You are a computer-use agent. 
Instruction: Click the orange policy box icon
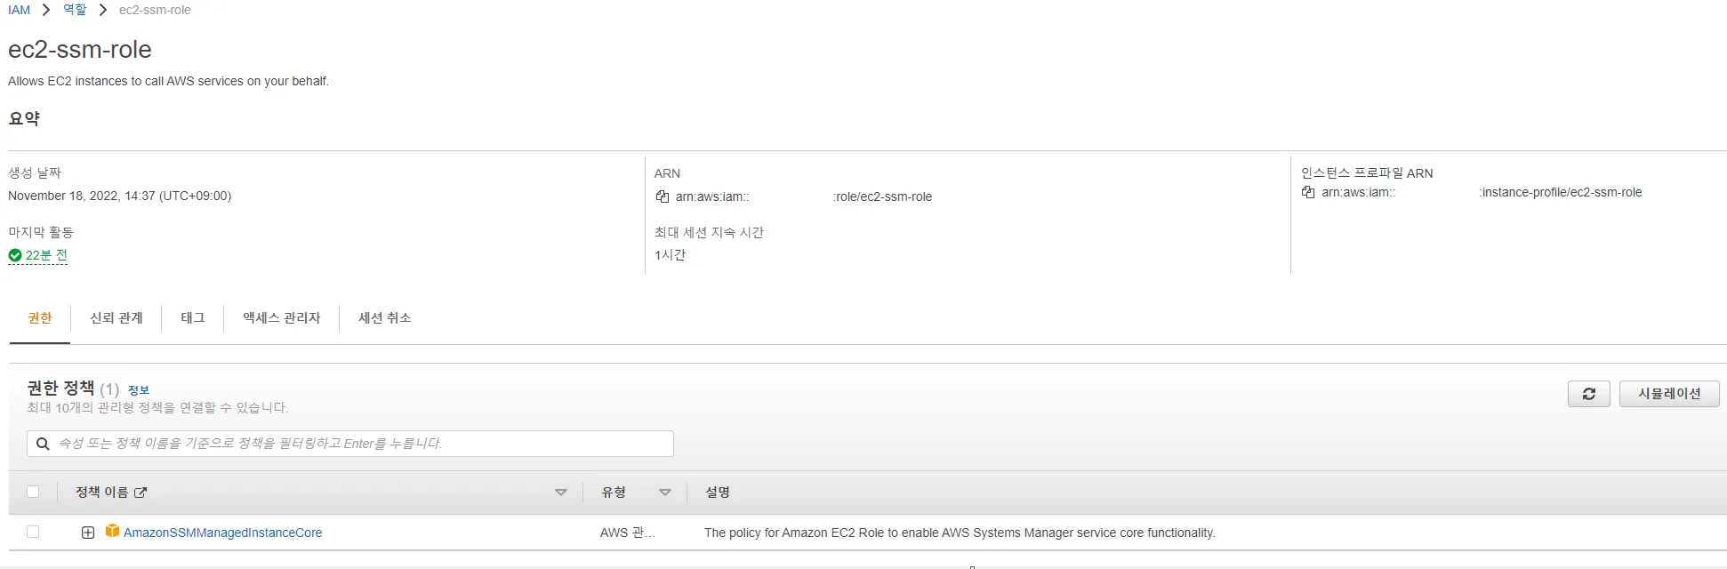pyautogui.click(x=112, y=531)
